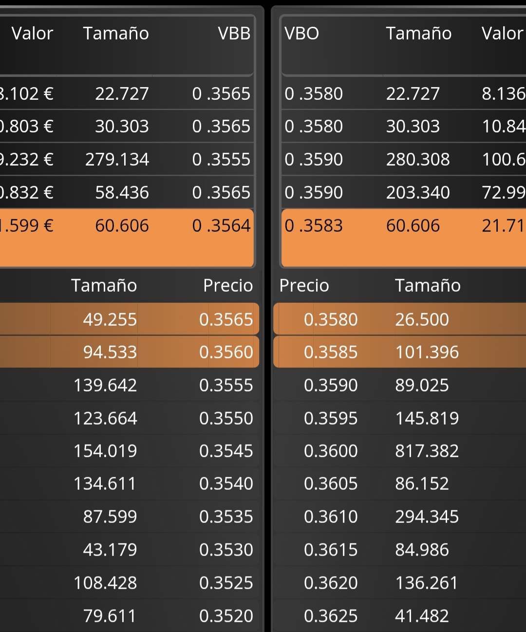526x632 pixels.
Task: Select the VBB row with size 279.134
Action: tap(127, 159)
